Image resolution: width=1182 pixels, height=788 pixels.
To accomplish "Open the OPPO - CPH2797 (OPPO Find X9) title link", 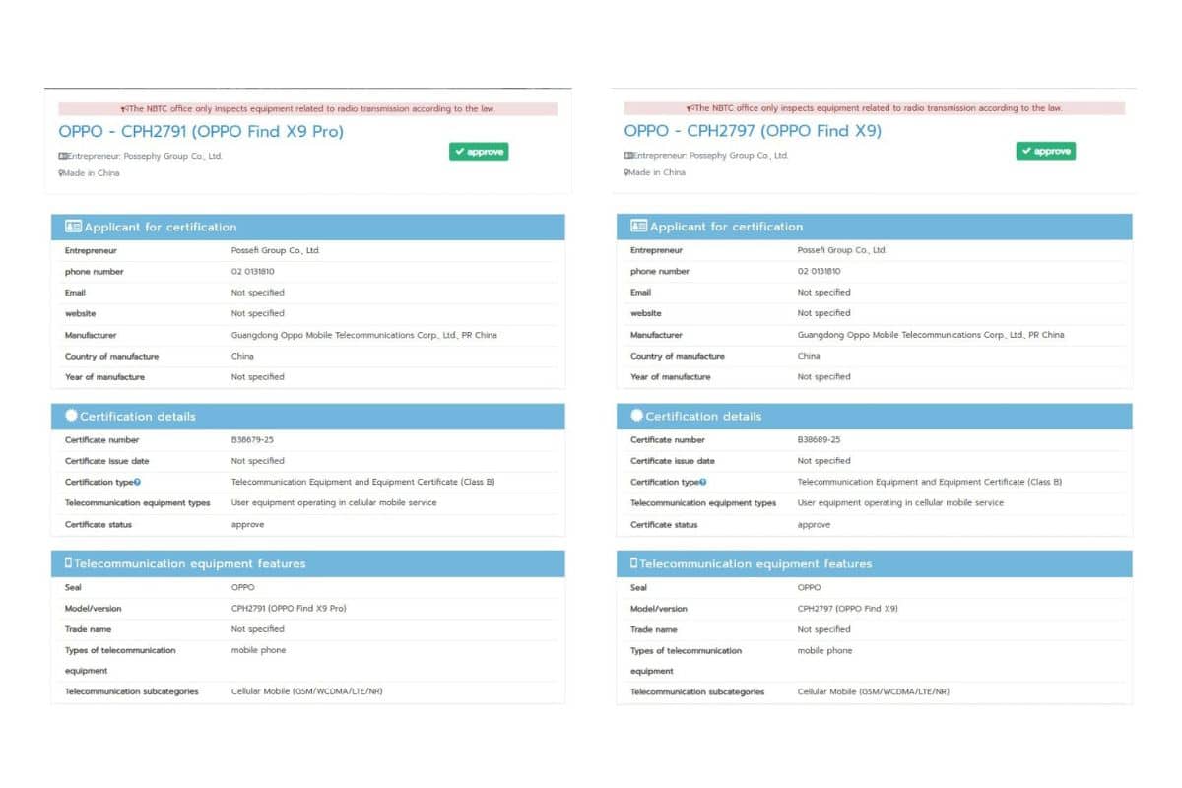I will click(x=753, y=131).
